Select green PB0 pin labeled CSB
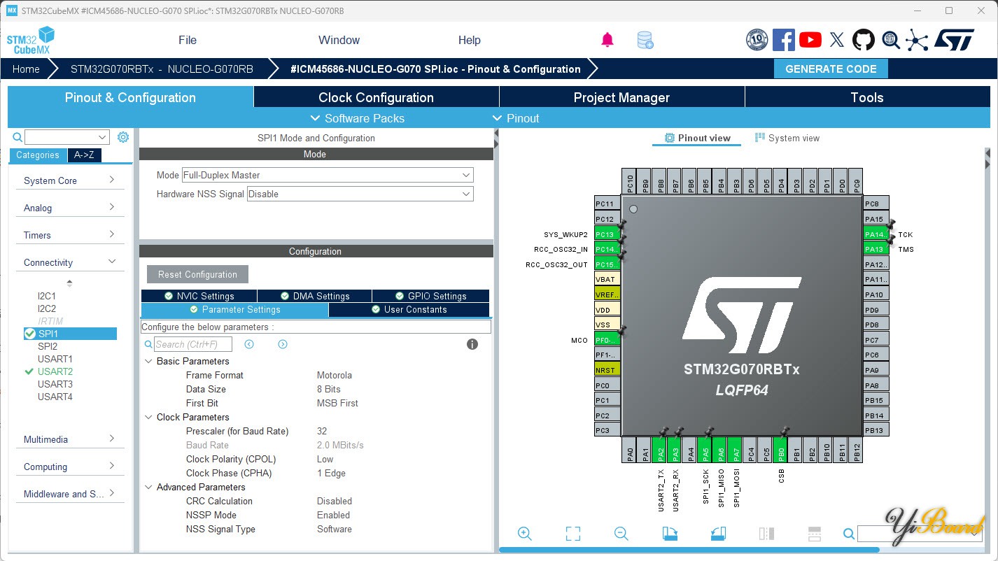Viewport: 998px width, 561px height. click(x=781, y=450)
